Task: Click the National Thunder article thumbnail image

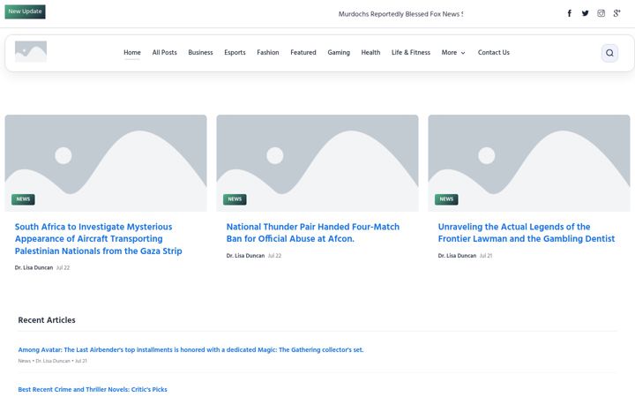Action: pos(317,163)
